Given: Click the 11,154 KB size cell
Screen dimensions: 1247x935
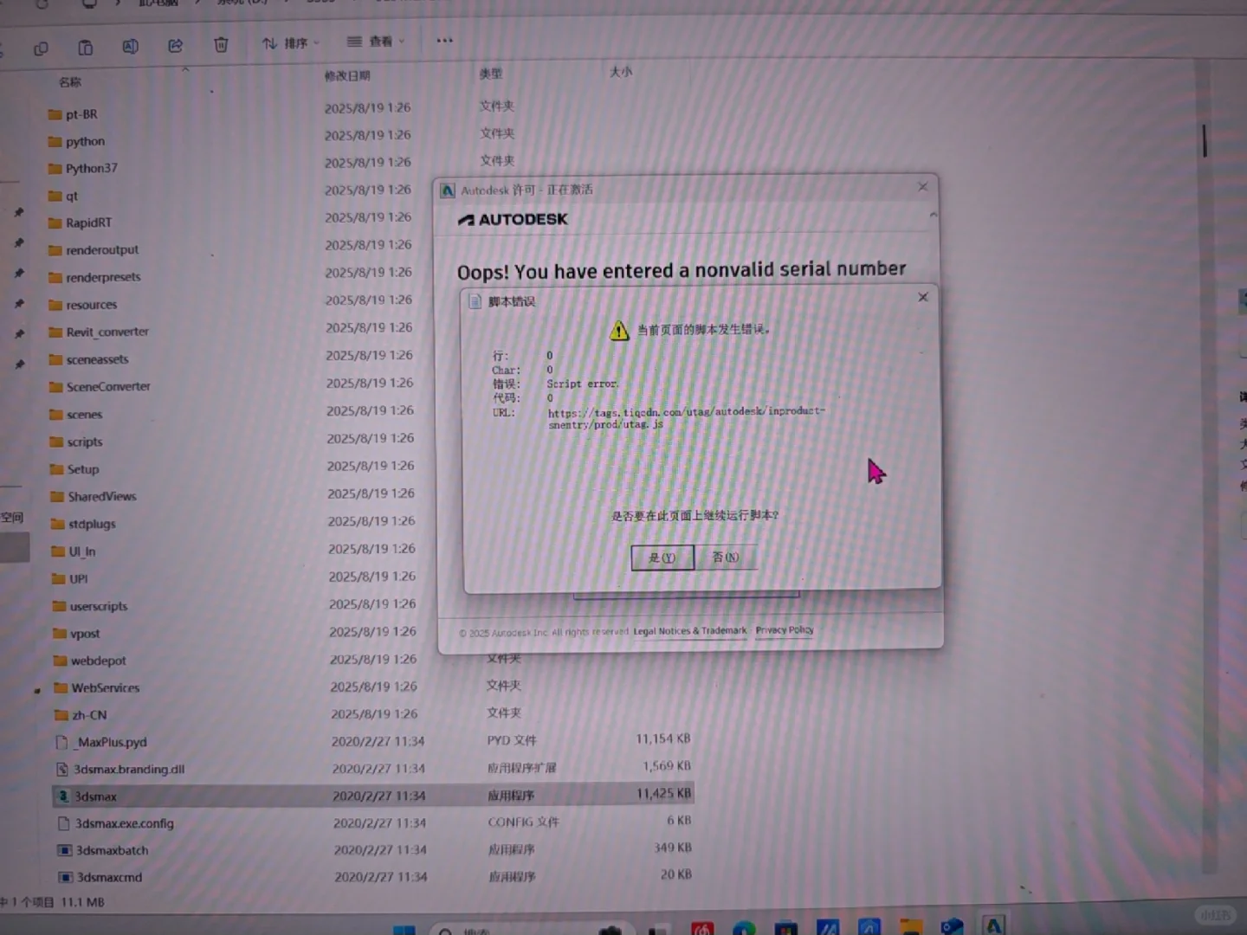Looking at the screenshot, I should pyautogui.click(x=663, y=738).
